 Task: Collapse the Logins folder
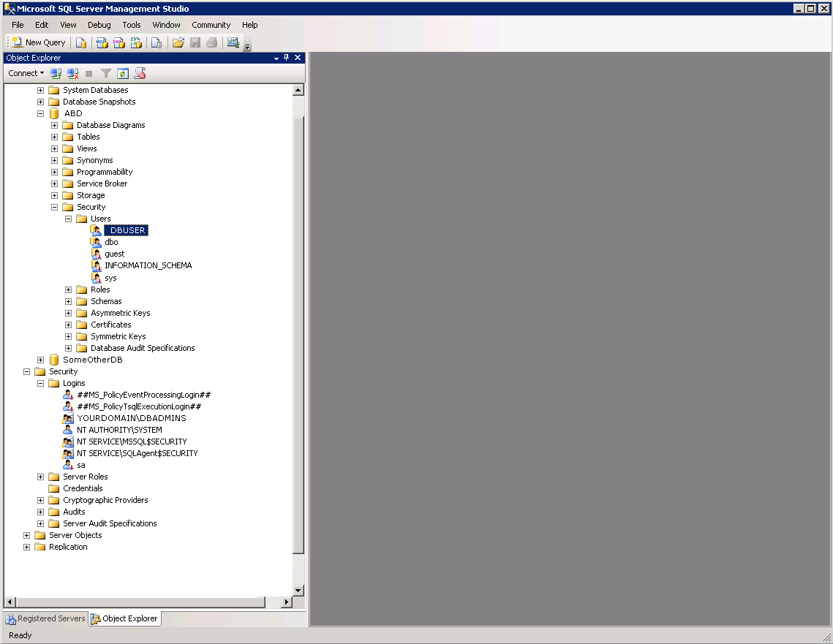[40, 383]
